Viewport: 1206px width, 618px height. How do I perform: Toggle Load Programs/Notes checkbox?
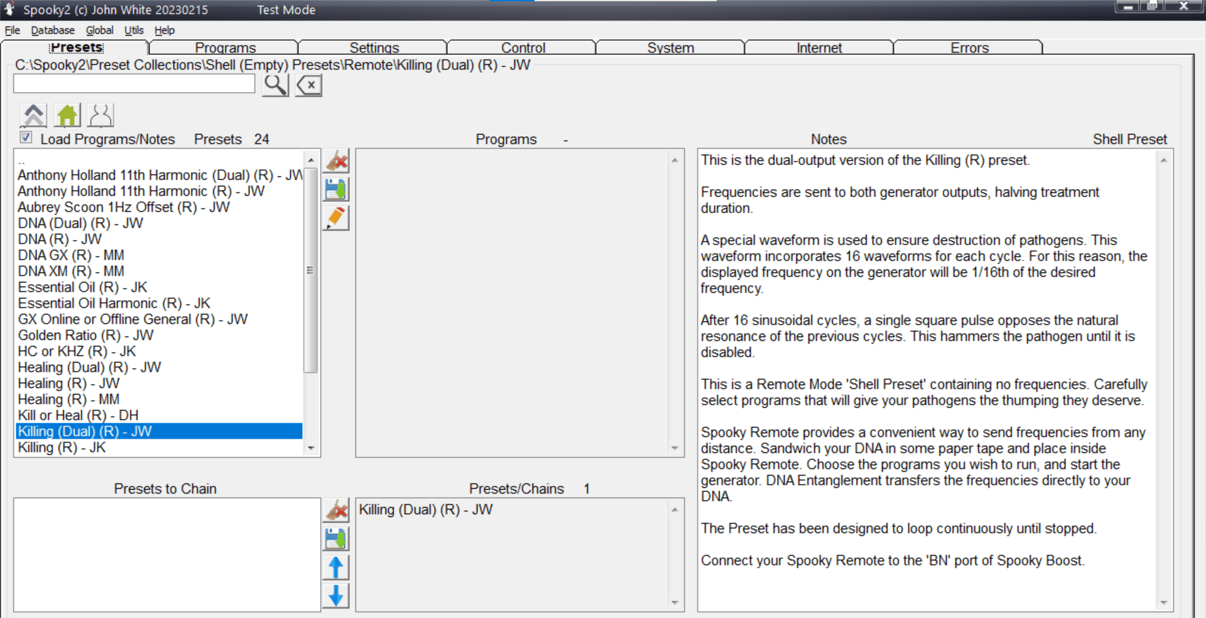coord(26,138)
